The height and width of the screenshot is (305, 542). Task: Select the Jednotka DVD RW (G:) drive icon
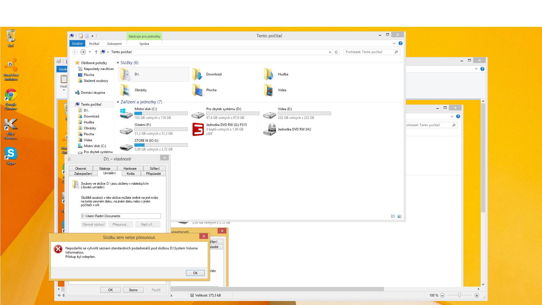click(x=198, y=129)
